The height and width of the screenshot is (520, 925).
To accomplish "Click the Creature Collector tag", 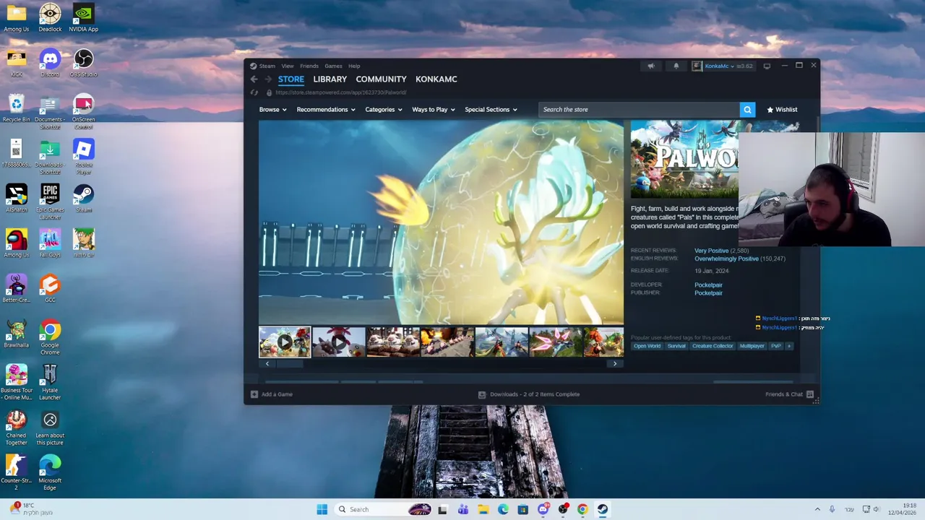I will 713,346.
